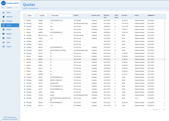Open row menu for quote 0a4845
Image resolution: width=169 pixels, height=121 pixels.
click(164, 21)
